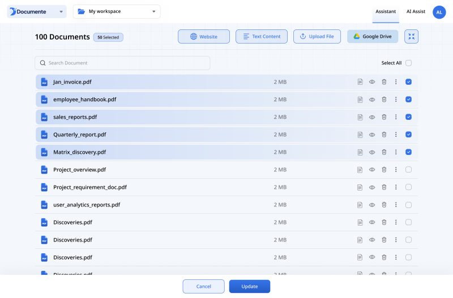Toggle the Select All checkbox
Viewport: 453px width, 298px height.
pyautogui.click(x=408, y=63)
